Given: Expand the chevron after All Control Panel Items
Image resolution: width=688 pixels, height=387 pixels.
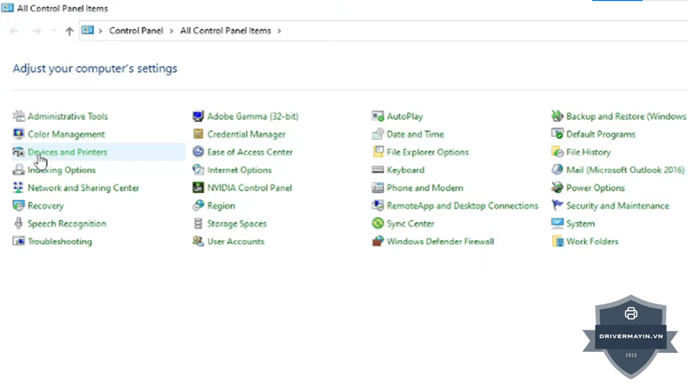Looking at the screenshot, I should coord(279,31).
